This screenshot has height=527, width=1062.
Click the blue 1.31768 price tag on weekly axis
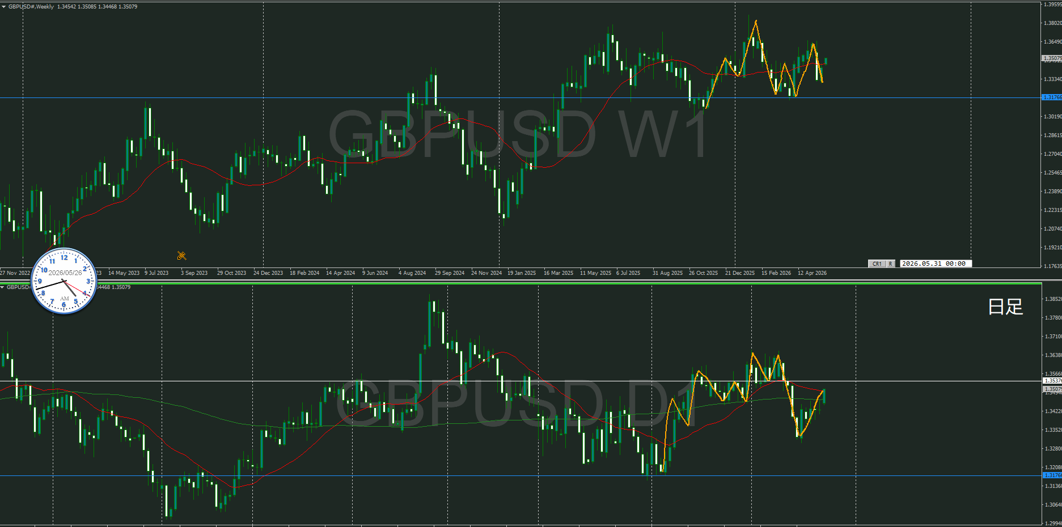click(x=1052, y=97)
